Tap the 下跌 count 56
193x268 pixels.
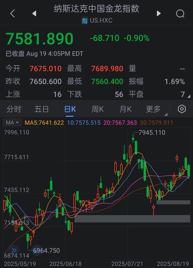point(119,94)
